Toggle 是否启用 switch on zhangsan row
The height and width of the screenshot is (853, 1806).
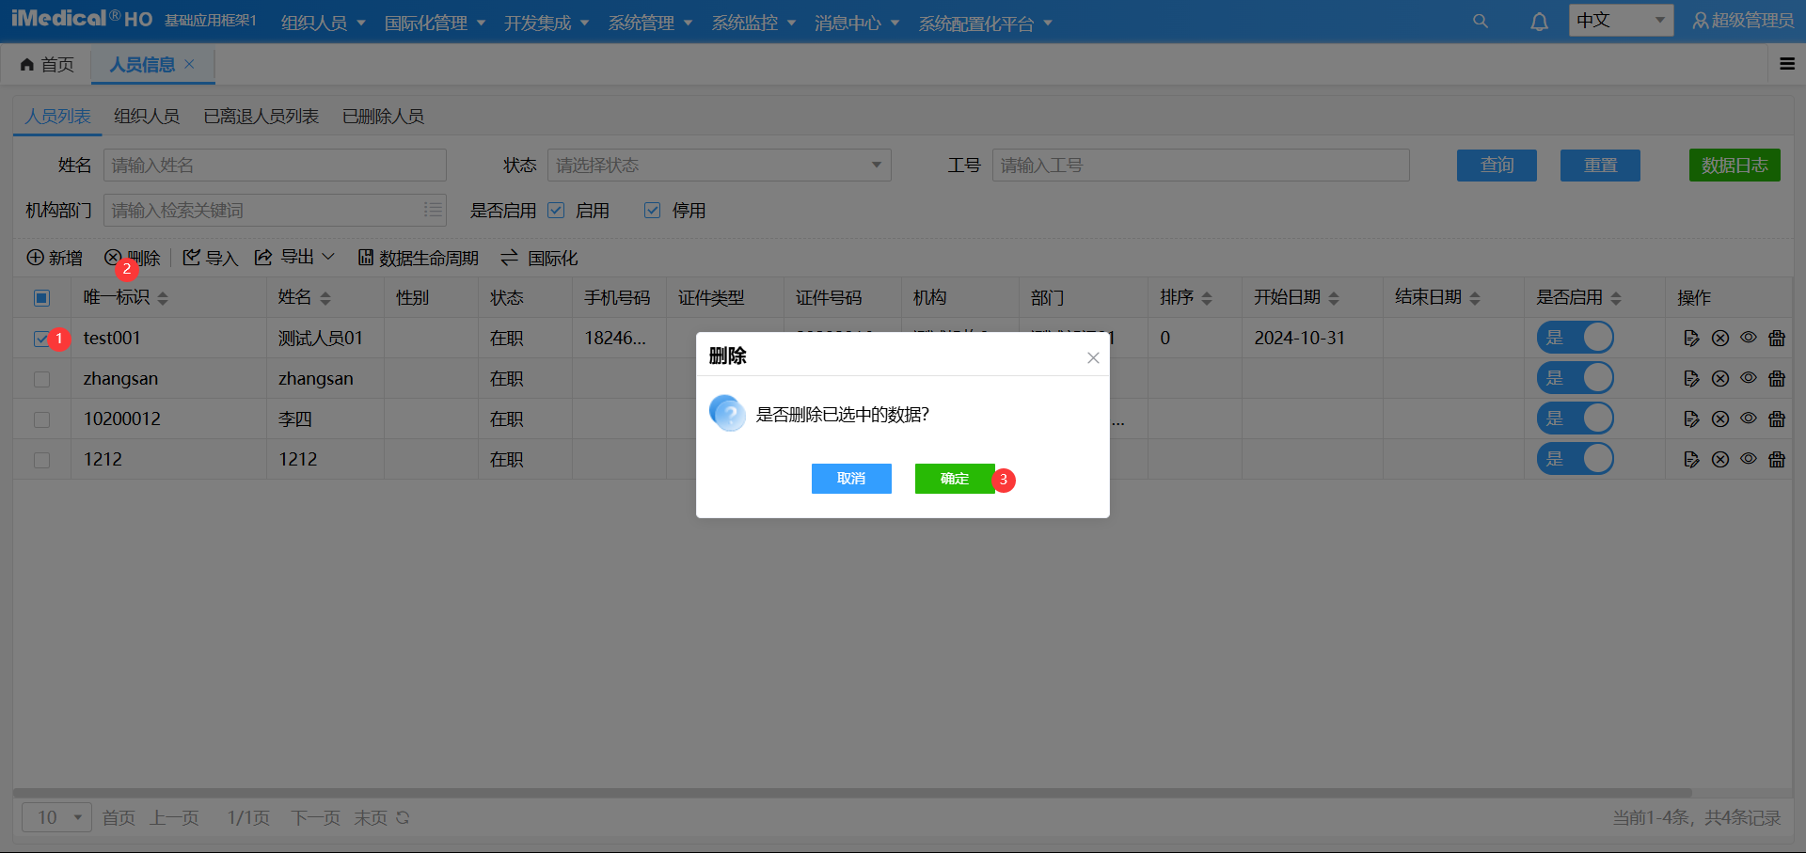[1576, 378]
